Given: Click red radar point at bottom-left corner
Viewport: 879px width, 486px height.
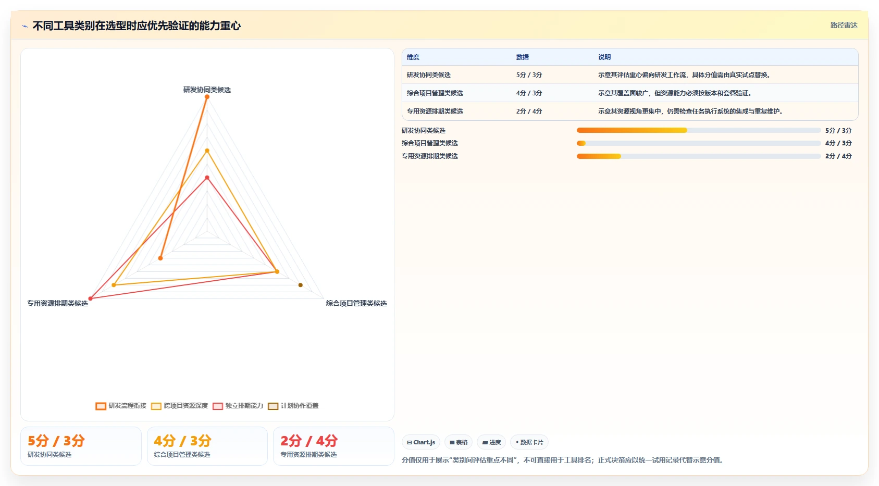Looking at the screenshot, I should click(x=91, y=298).
